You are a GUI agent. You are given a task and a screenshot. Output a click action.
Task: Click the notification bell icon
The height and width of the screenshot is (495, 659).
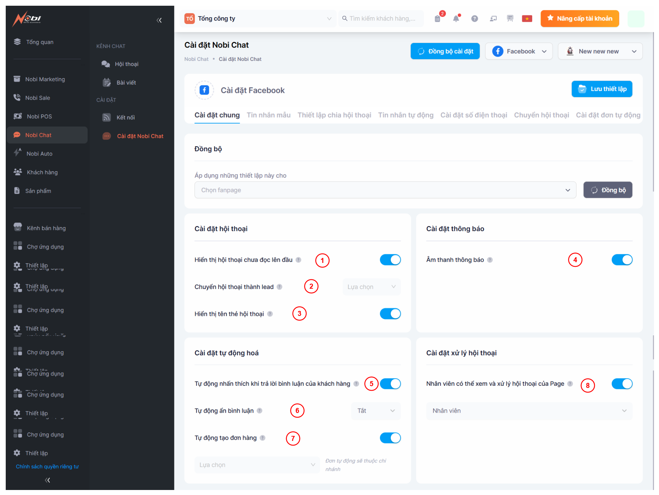click(x=456, y=19)
